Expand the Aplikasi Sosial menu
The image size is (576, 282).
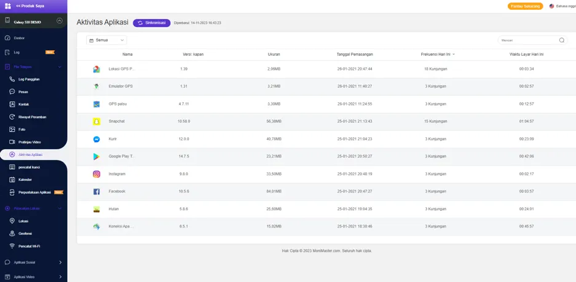click(60, 262)
